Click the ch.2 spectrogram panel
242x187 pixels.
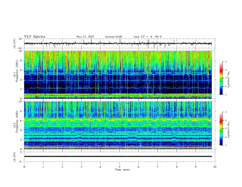coord(118,125)
